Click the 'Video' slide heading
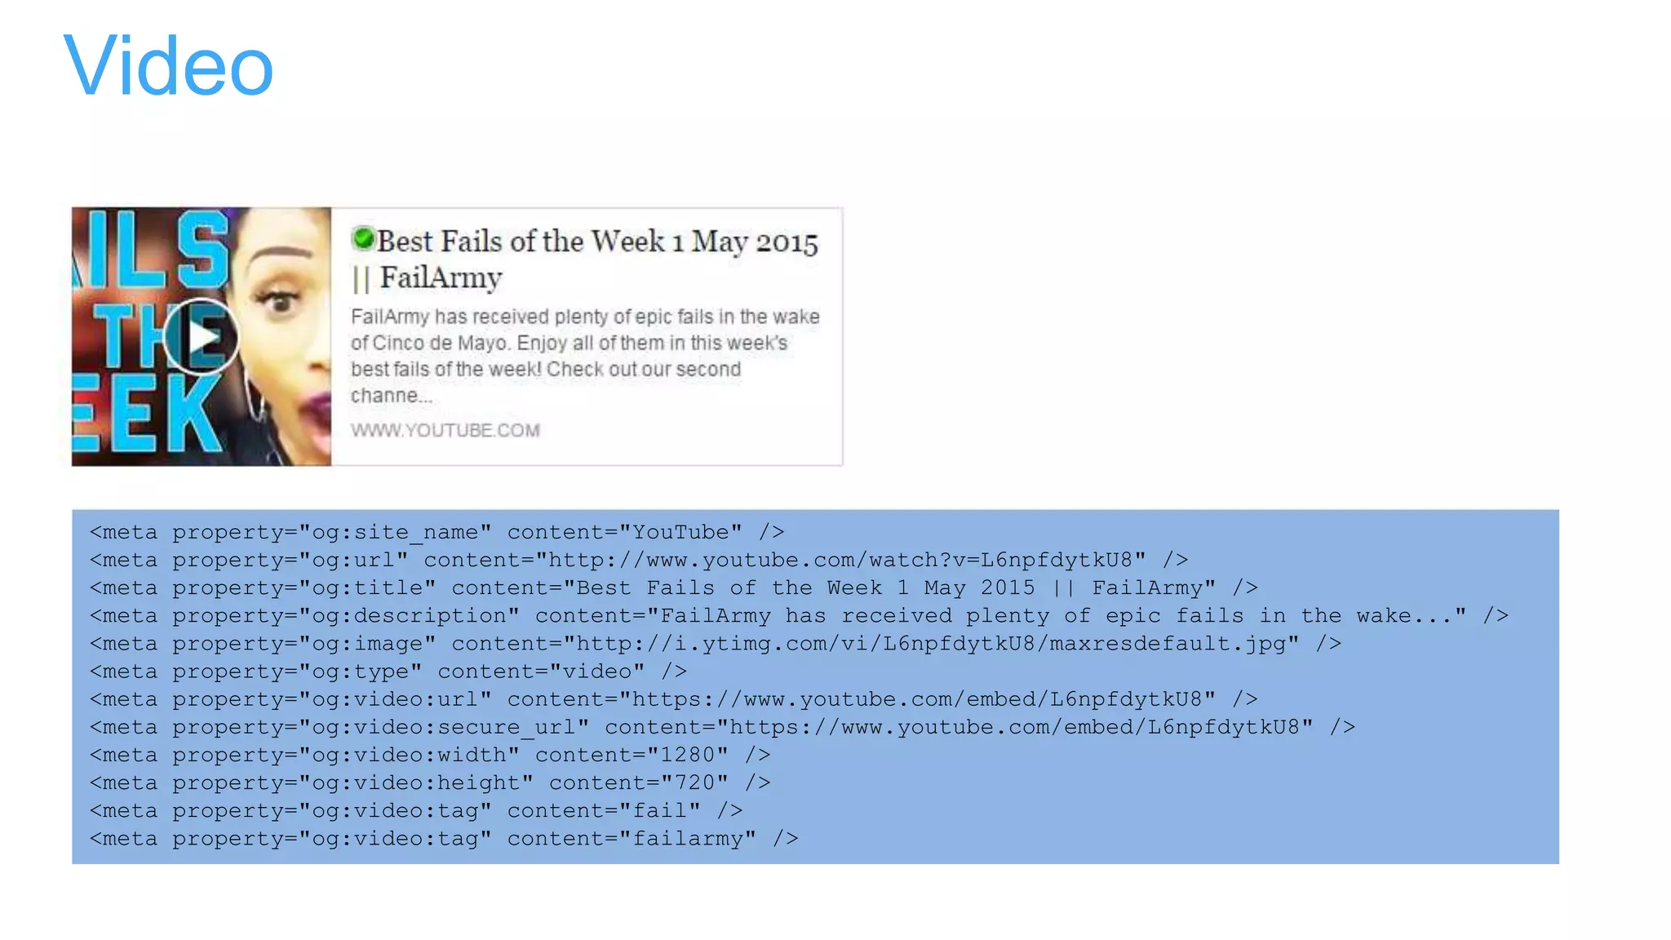Image resolution: width=1671 pixels, height=940 pixels. click(x=168, y=67)
